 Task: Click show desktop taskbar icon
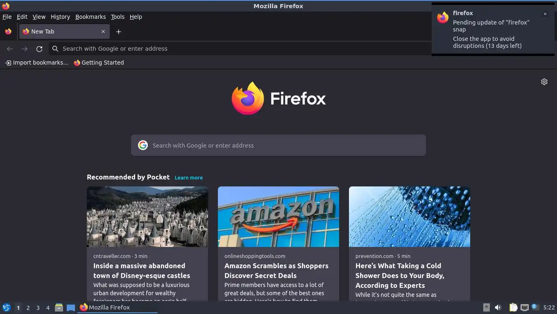click(71, 307)
